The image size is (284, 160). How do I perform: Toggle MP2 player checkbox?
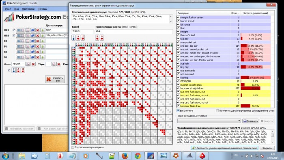[14, 30]
